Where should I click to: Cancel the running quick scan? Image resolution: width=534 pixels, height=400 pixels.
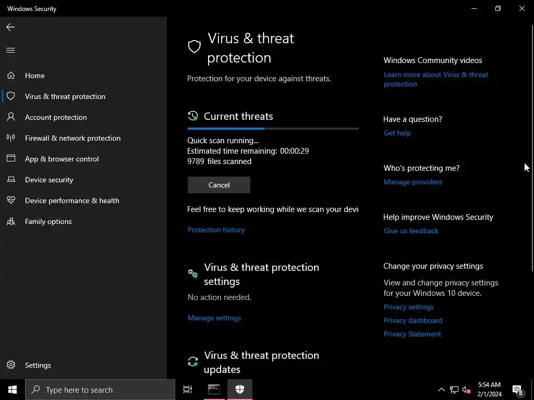click(219, 185)
